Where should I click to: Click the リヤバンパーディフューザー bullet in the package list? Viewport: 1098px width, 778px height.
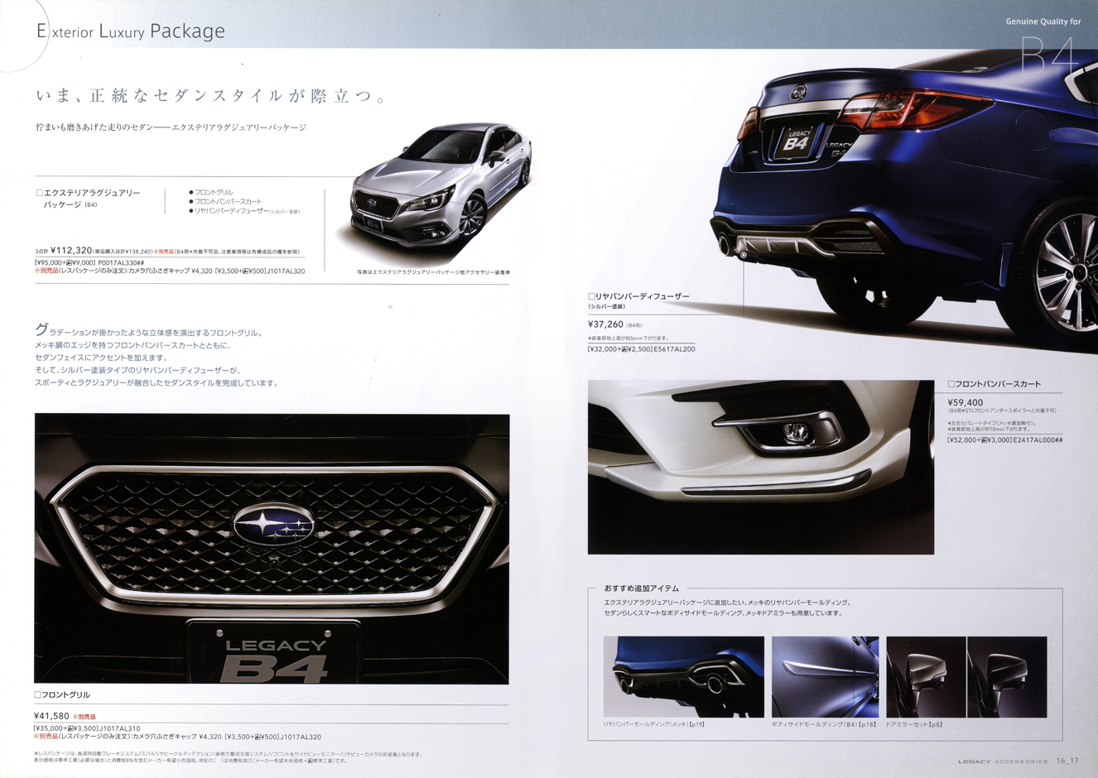244,211
